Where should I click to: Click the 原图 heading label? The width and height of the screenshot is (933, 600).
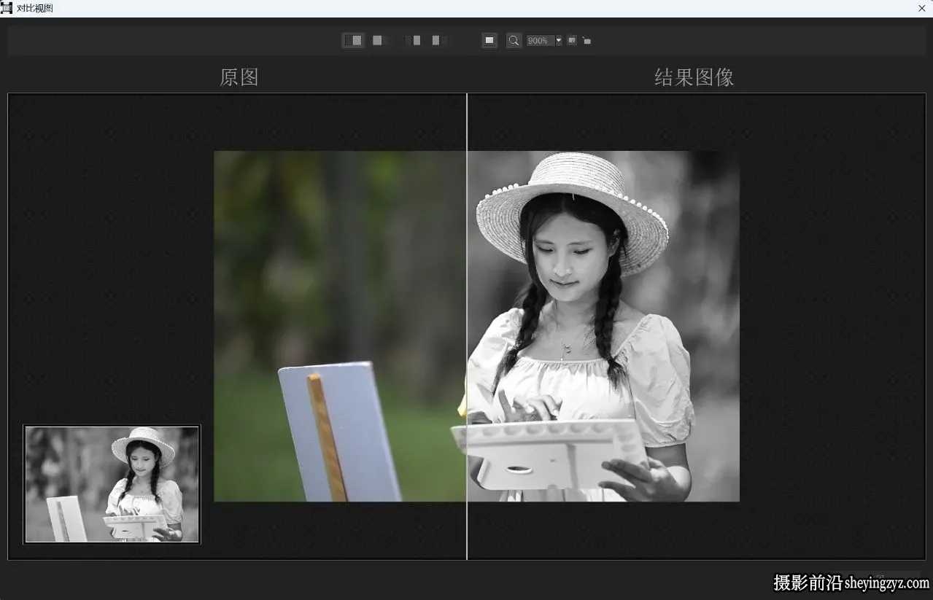[x=239, y=77]
